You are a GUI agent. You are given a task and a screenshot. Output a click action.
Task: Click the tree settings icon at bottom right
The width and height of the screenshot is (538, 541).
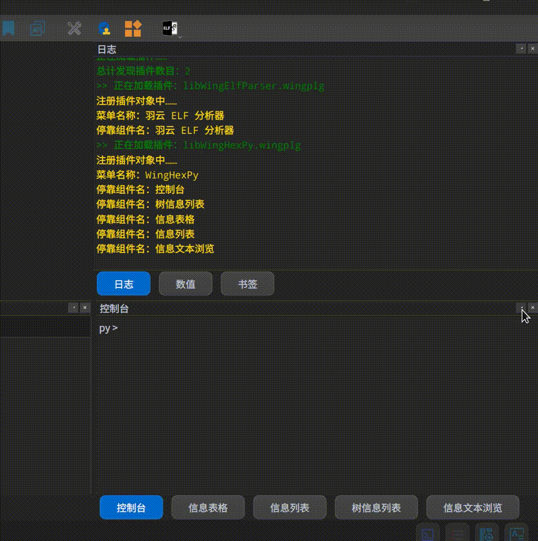pyautogui.click(x=486, y=534)
